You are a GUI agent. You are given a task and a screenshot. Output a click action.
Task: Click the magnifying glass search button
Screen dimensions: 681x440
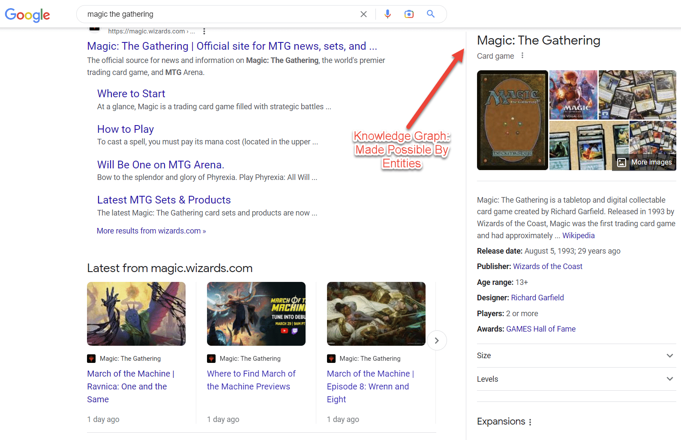431,14
